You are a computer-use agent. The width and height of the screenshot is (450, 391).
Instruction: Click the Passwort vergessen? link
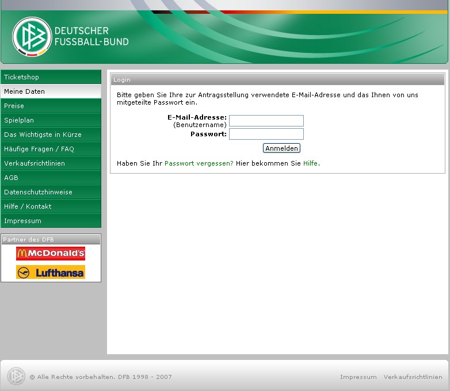[x=199, y=163]
